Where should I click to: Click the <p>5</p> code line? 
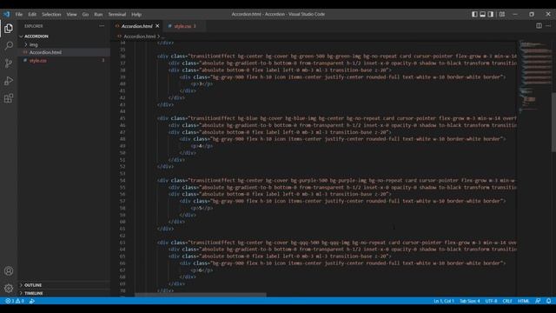tap(202, 208)
